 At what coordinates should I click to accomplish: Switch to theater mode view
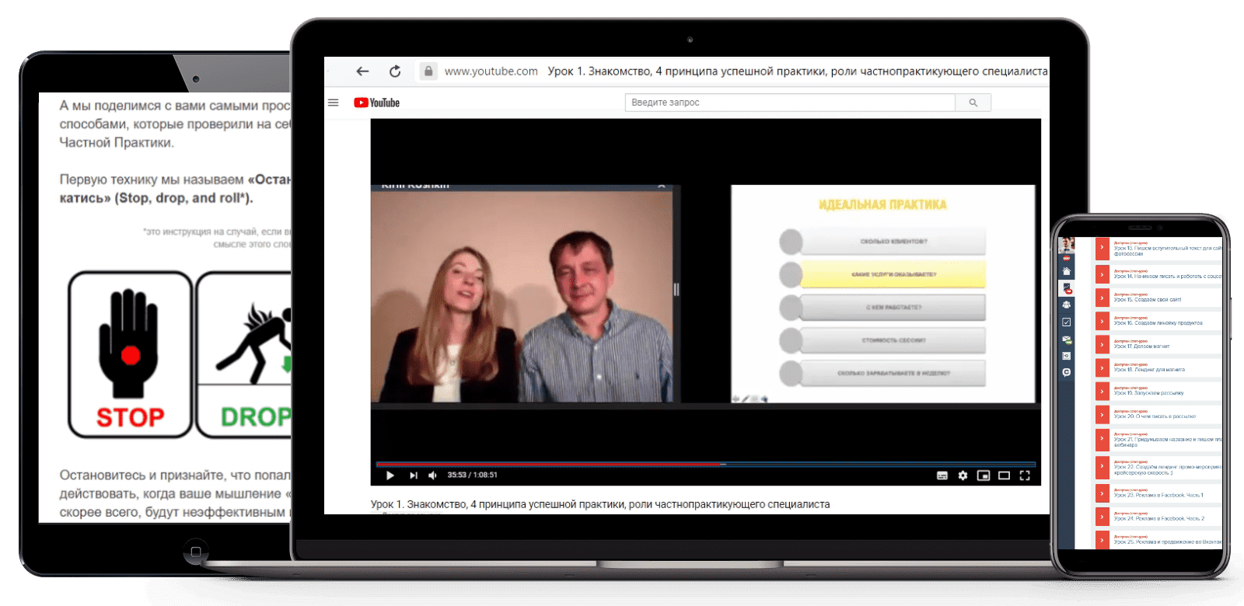[x=1004, y=475]
